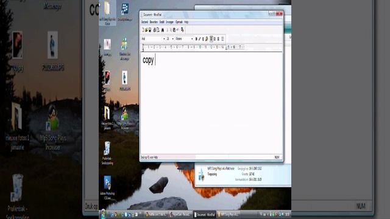Select Align Right in WordPad format bar
This screenshot has width=390, height=219.
coord(218,39)
